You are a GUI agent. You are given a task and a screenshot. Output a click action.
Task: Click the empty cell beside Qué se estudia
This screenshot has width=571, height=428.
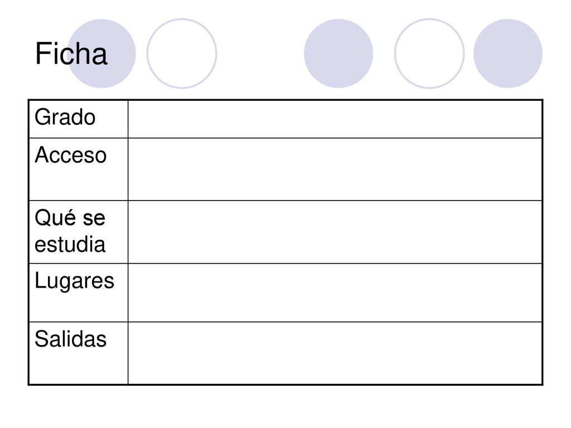pyautogui.click(x=335, y=232)
